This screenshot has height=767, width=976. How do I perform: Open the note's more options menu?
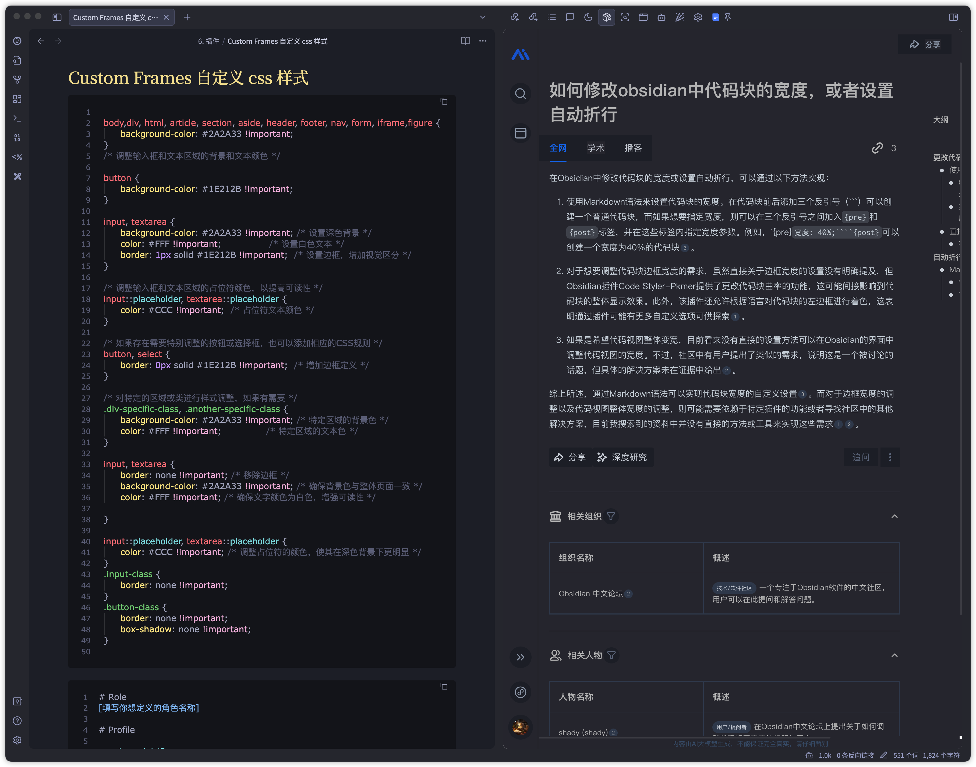(483, 41)
